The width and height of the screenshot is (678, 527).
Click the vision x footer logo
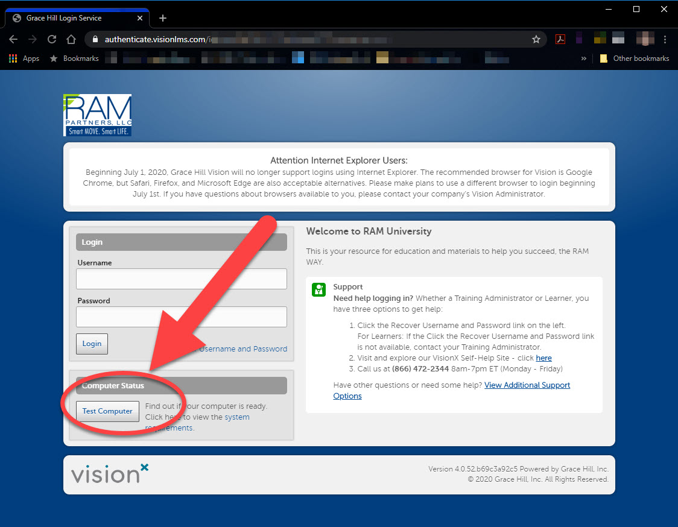tap(110, 475)
